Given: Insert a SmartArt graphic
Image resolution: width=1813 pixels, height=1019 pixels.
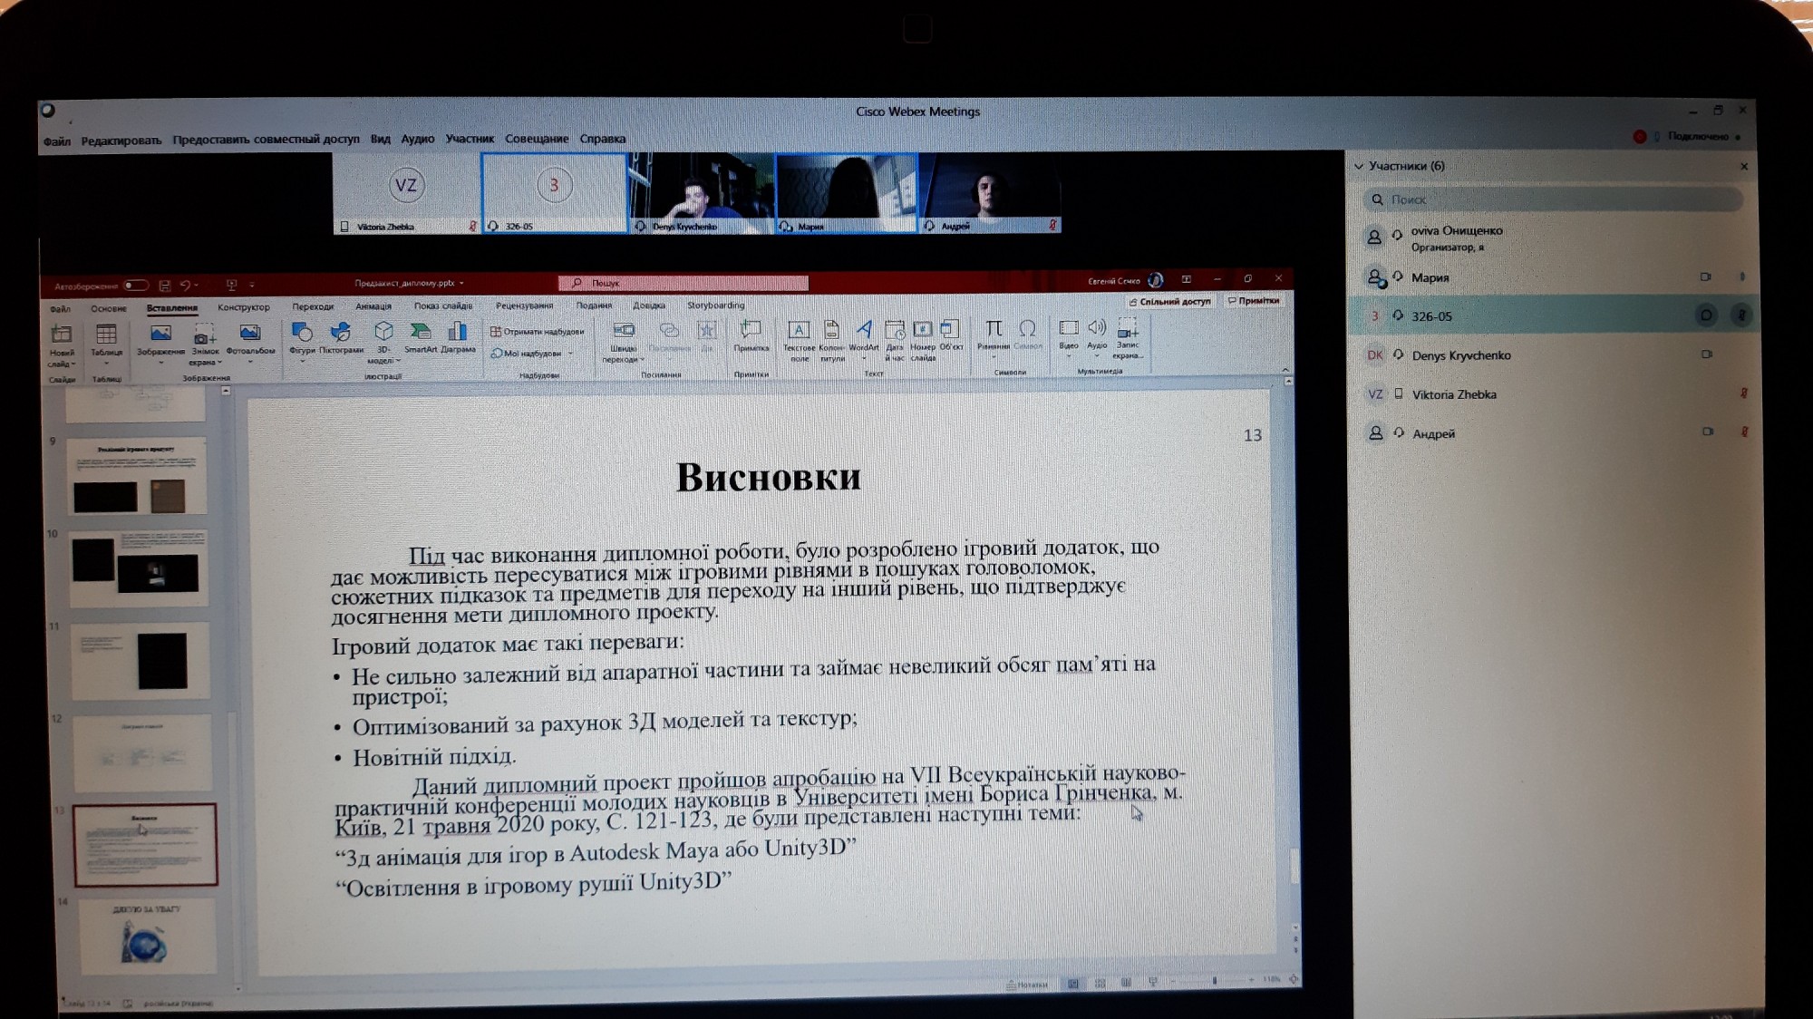Looking at the screenshot, I should click(421, 337).
